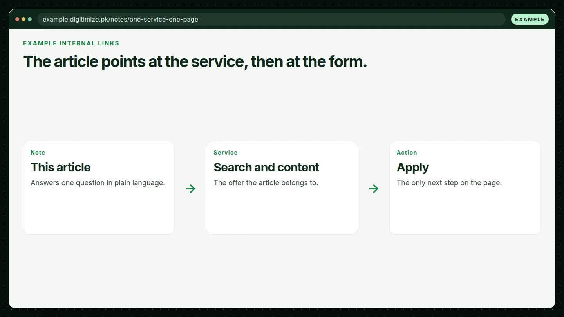Click the 'Action' card label

[x=407, y=153]
